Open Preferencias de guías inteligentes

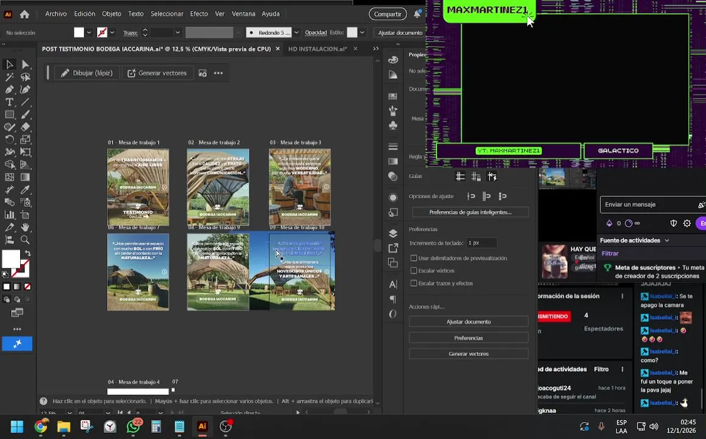[470, 212]
